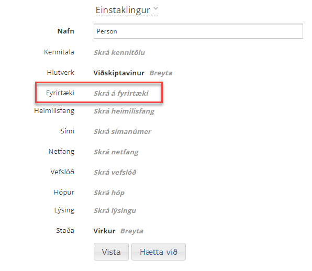This screenshot has width=312, height=271.
Task: Cancel with the Hætta við button
Action: tap(159, 252)
